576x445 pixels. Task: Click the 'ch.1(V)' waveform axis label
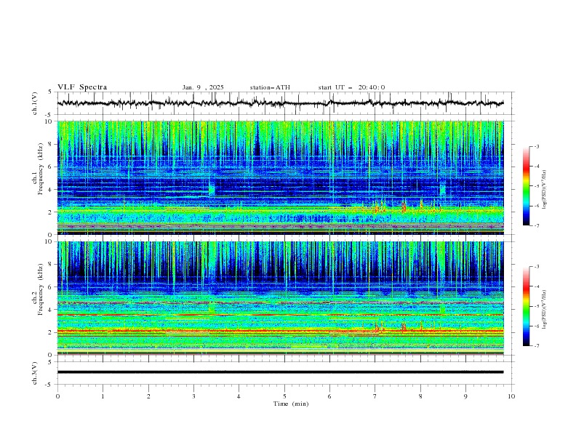point(35,103)
